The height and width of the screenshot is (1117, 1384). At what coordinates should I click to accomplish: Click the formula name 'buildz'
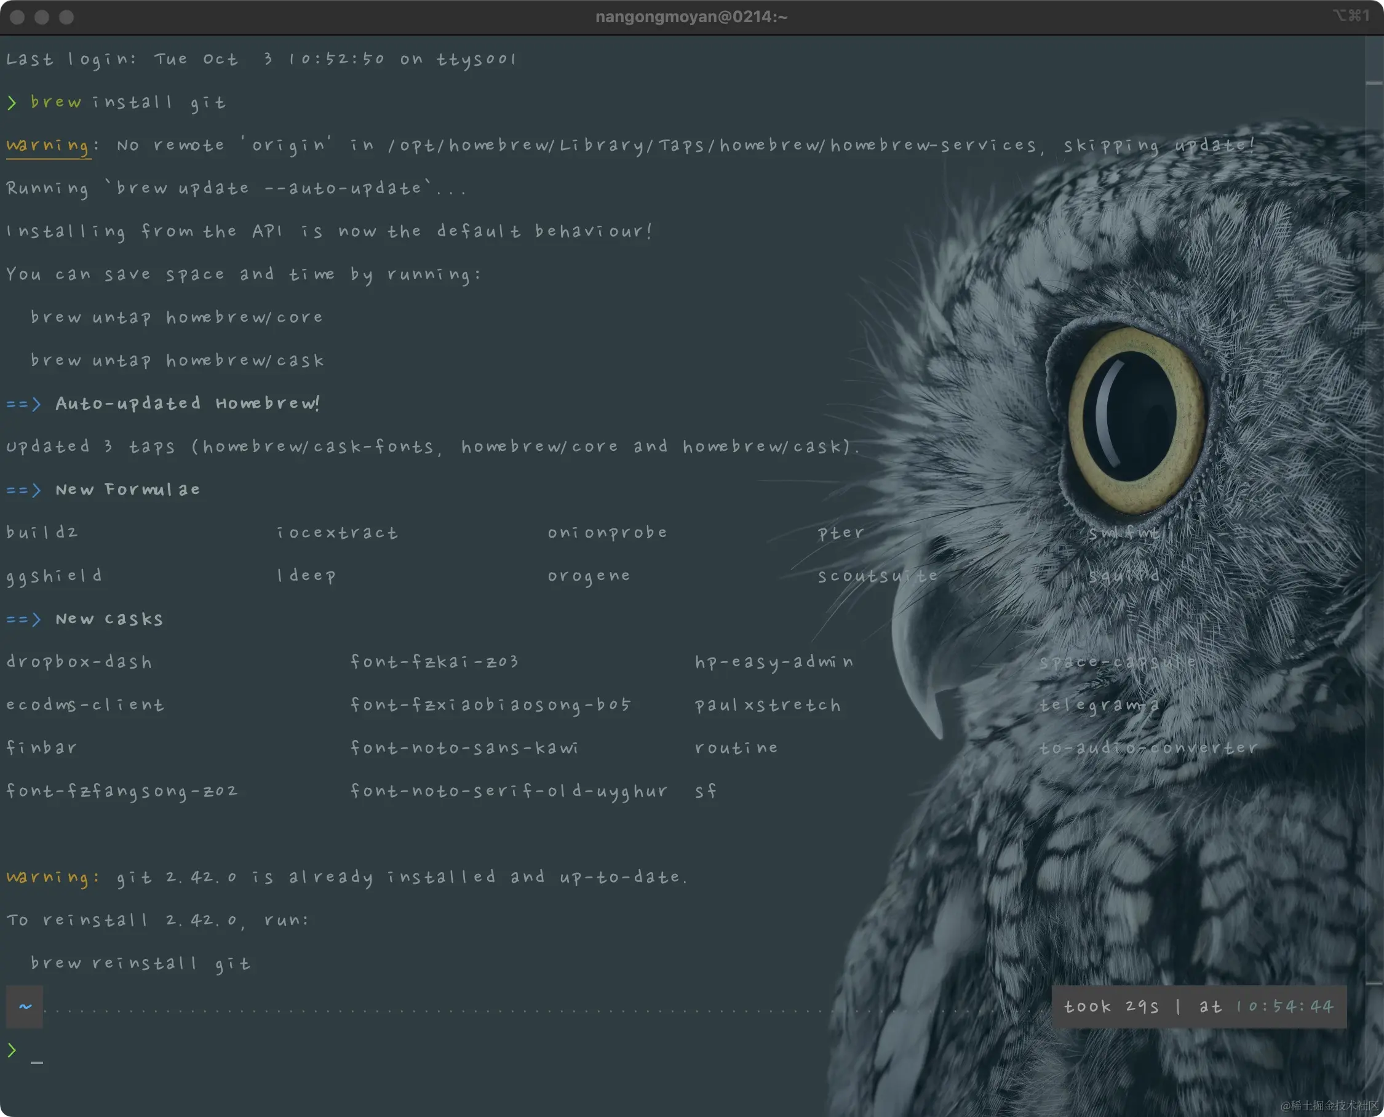click(x=42, y=532)
